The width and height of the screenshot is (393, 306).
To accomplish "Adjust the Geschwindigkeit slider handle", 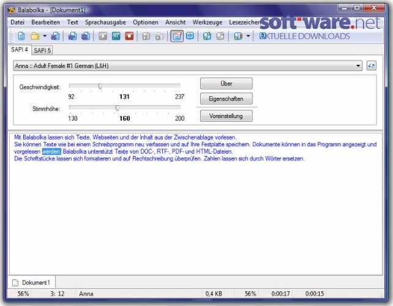I will tap(100, 86).
